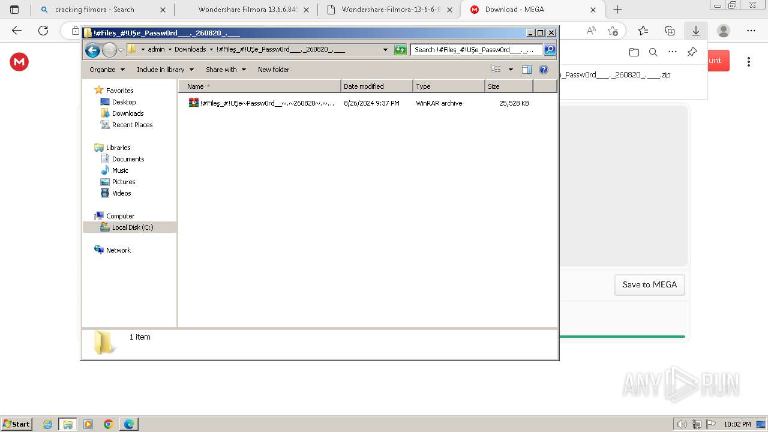
Task: Click the Edge tab actions icon
Action: coord(14,10)
